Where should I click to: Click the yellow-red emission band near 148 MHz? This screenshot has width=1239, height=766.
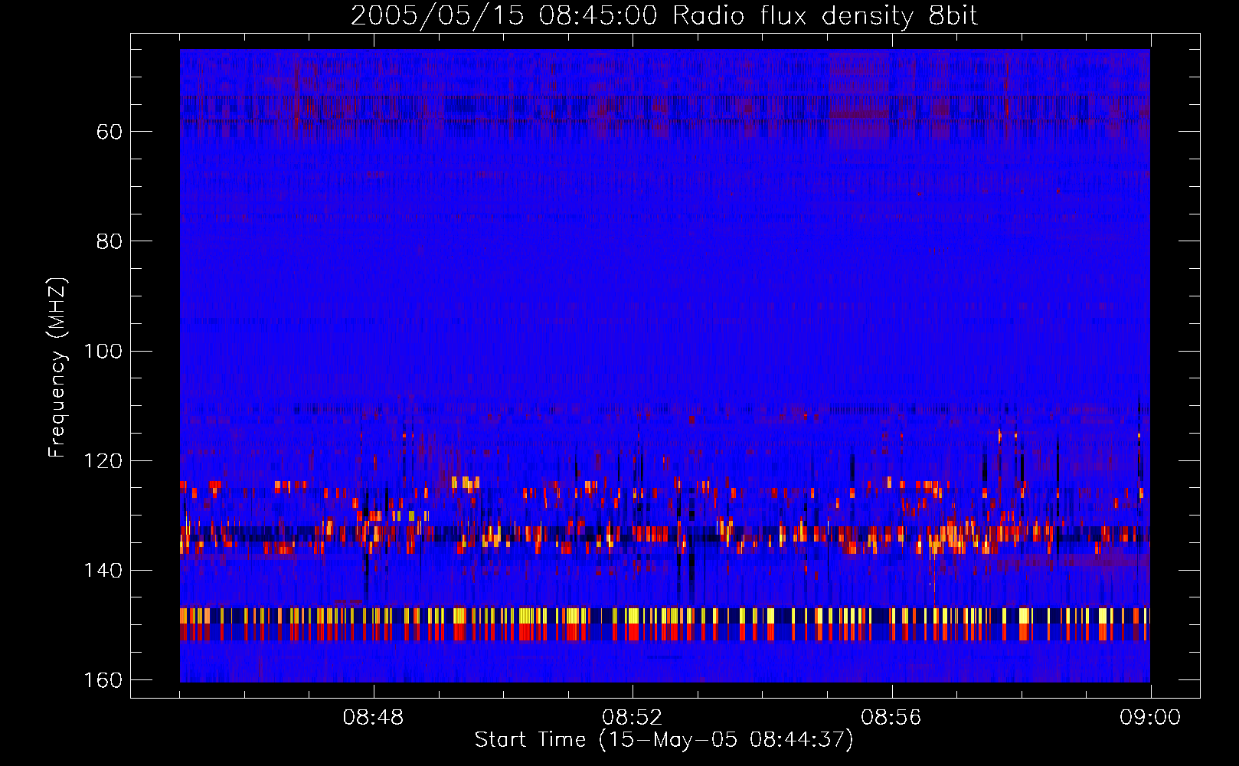(665, 624)
